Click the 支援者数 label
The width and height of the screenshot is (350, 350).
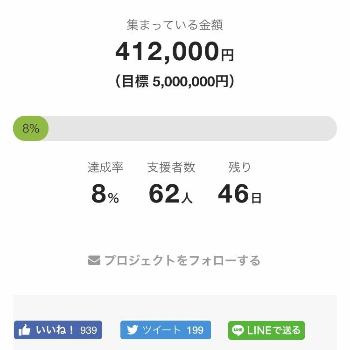click(x=171, y=168)
